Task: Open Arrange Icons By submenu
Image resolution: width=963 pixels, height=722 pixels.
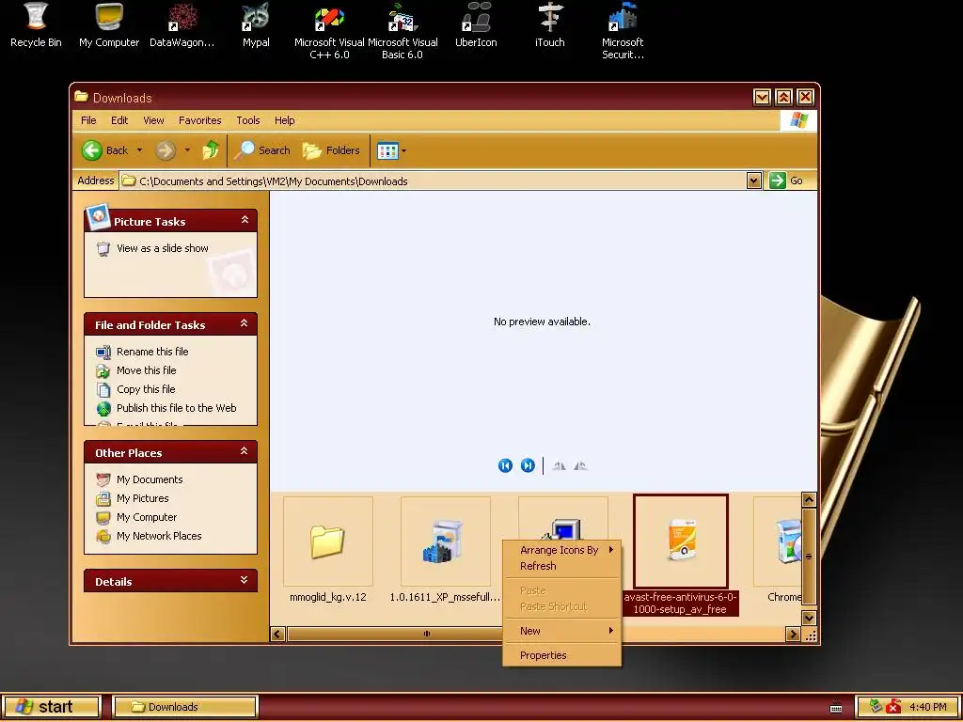Action: pos(562,550)
